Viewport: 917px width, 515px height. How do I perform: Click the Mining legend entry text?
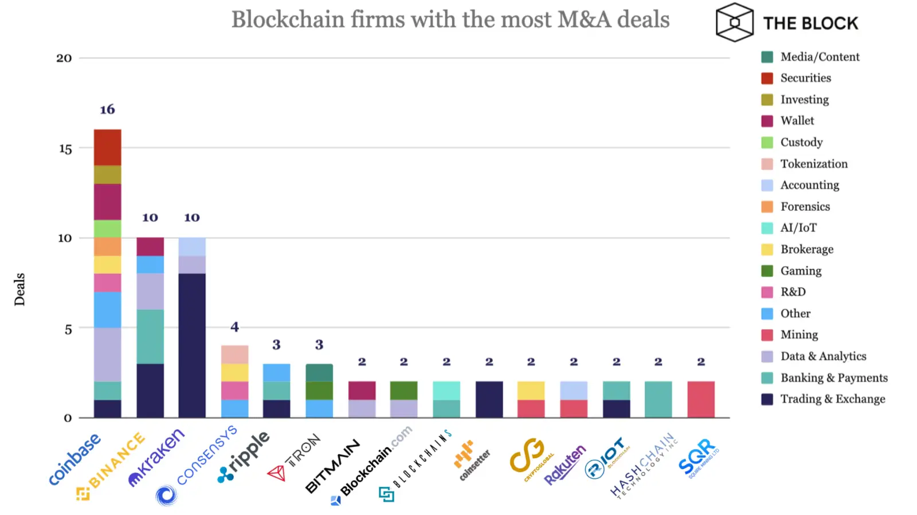pyautogui.click(x=799, y=335)
